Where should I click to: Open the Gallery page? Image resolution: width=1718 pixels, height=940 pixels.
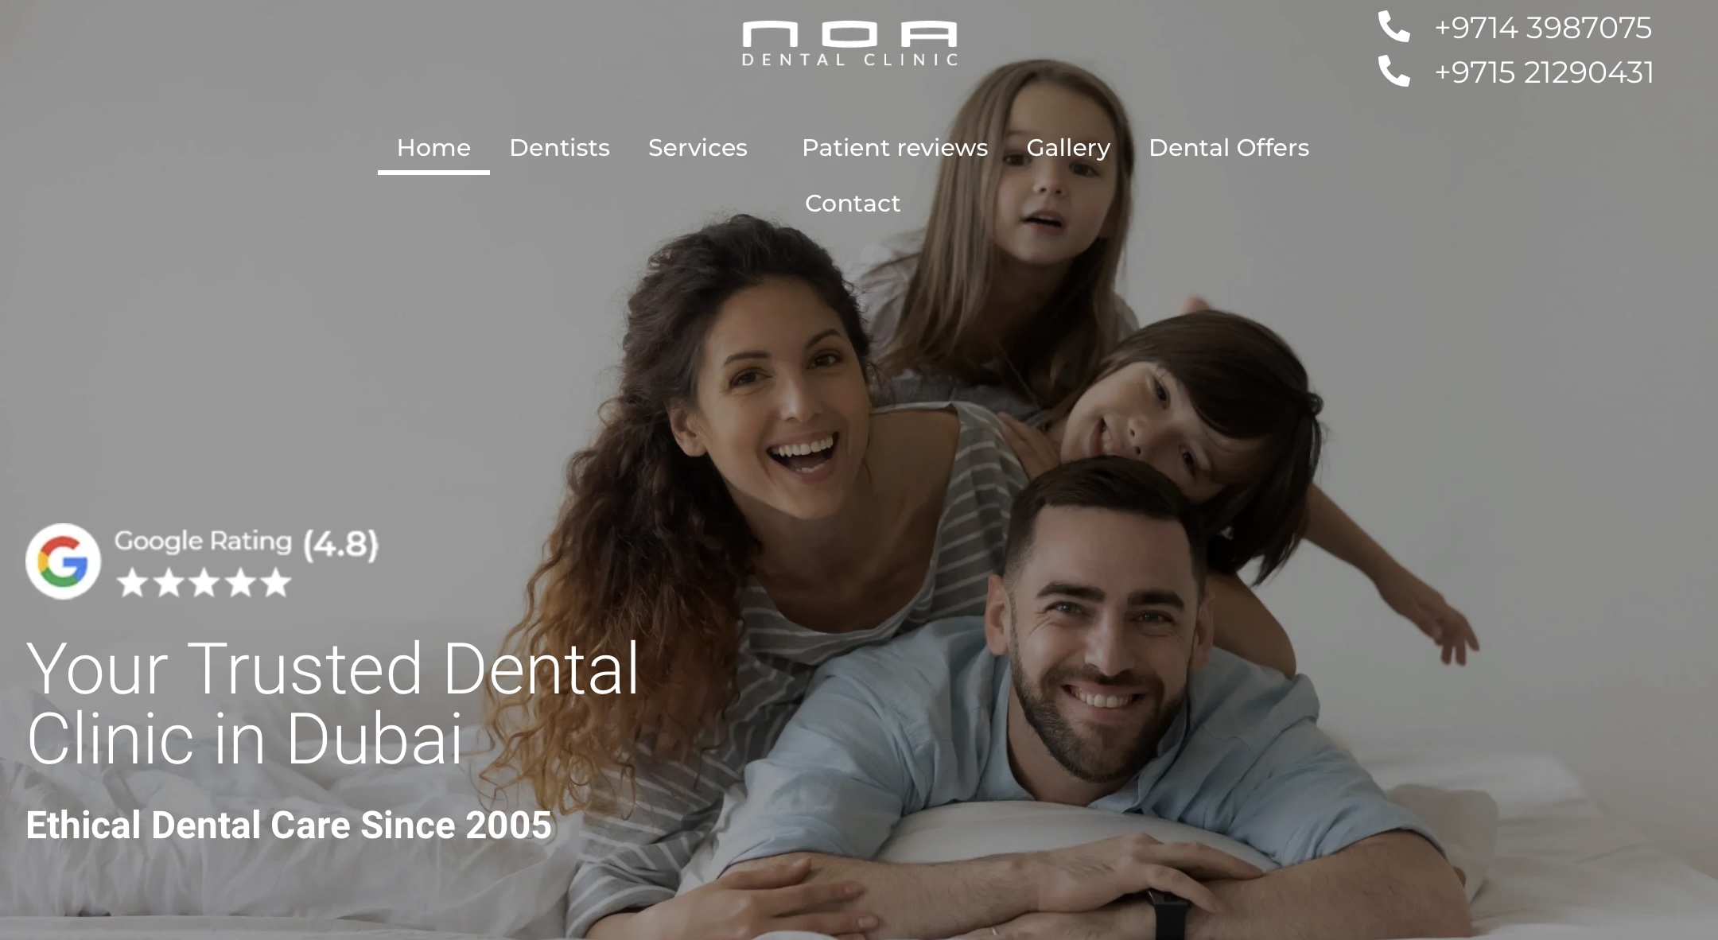[x=1068, y=148]
